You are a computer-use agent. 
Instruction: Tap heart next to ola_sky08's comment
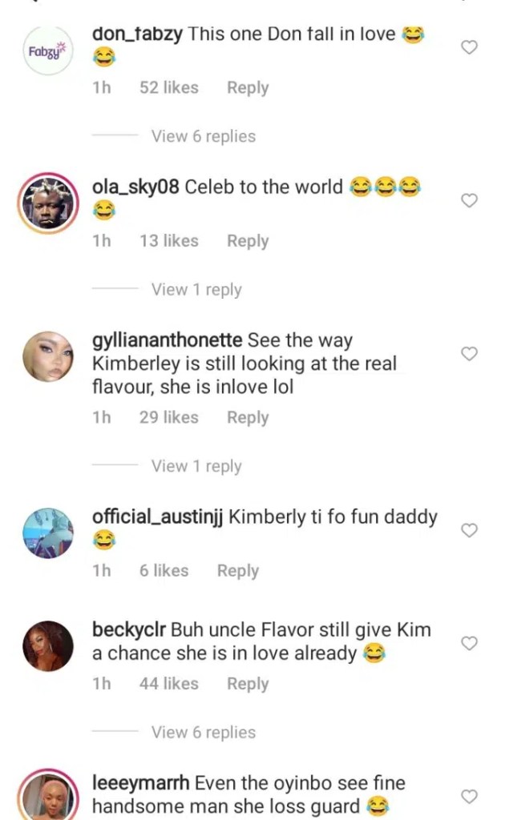(x=470, y=200)
